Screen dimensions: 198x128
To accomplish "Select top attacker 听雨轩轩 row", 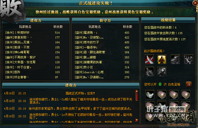I will 36,33.
